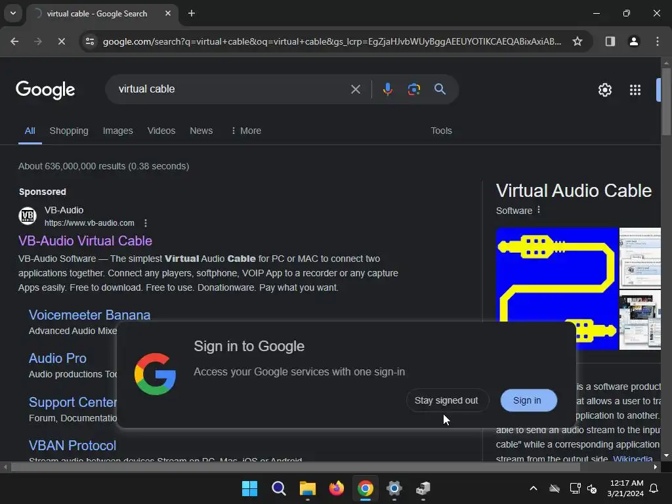
Task: Start voice search with microphone icon
Action: pos(387,89)
